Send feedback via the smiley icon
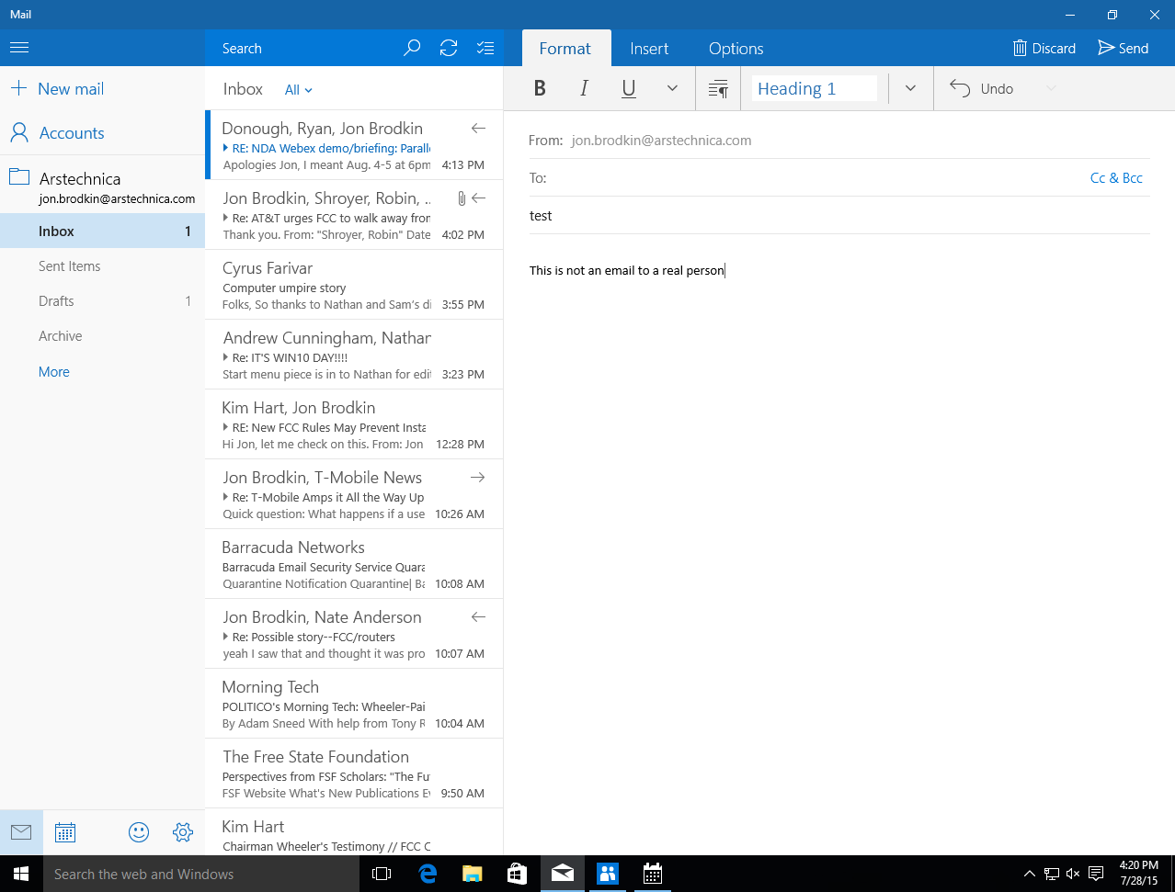This screenshot has width=1175, height=892. pos(138,831)
